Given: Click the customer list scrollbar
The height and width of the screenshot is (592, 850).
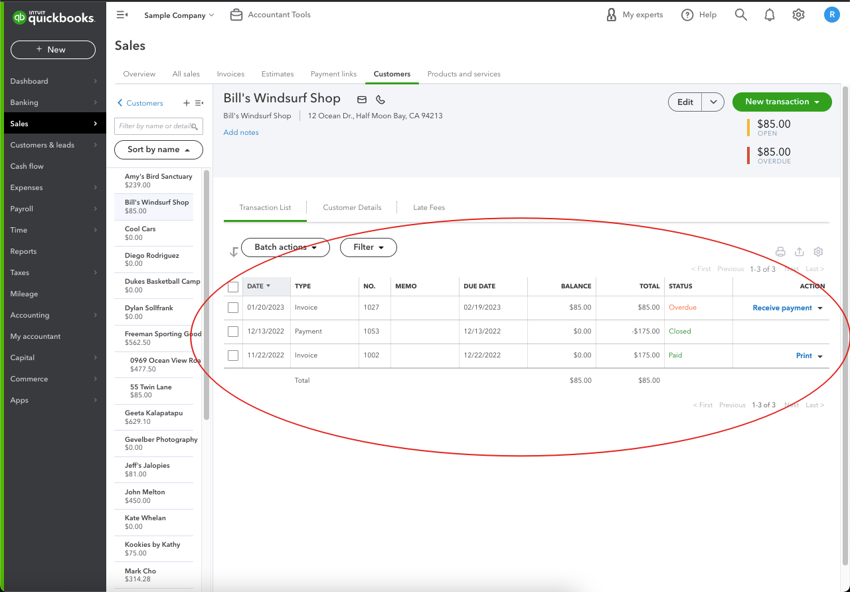Looking at the screenshot, I should (207, 294).
